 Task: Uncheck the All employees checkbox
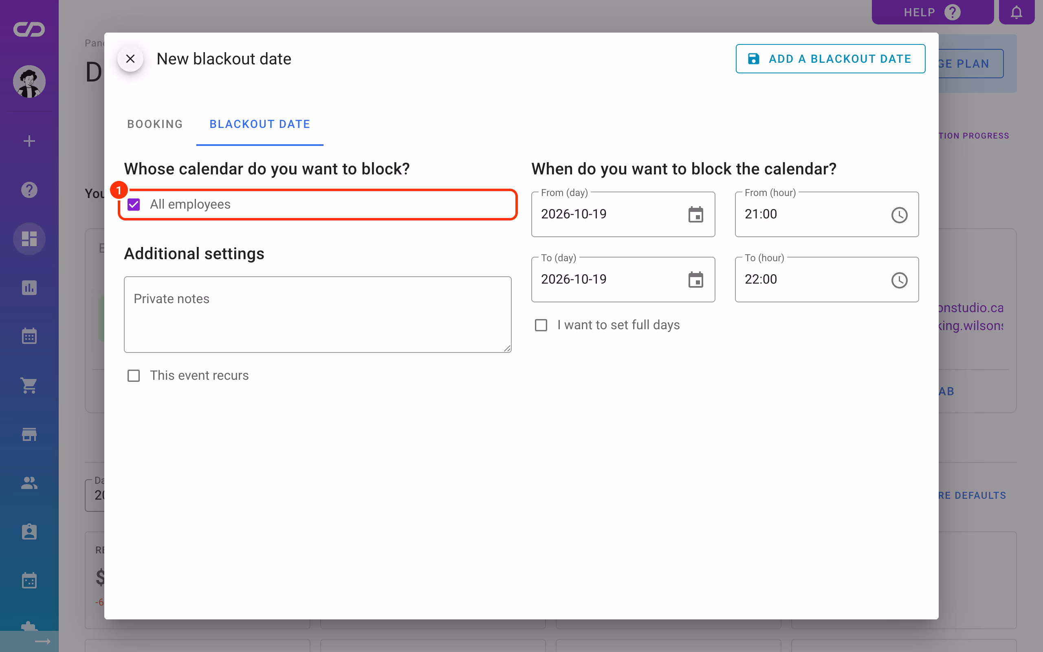[134, 205]
